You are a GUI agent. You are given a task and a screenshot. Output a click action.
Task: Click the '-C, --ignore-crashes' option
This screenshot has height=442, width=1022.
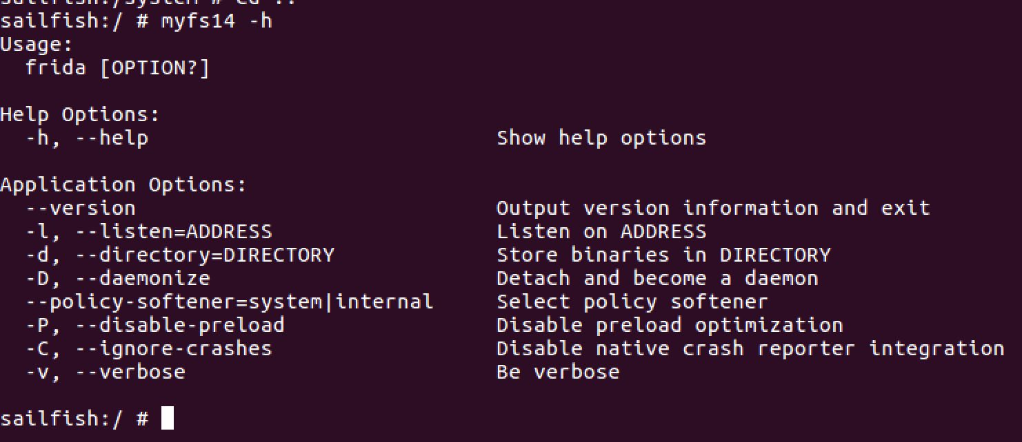pos(149,348)
